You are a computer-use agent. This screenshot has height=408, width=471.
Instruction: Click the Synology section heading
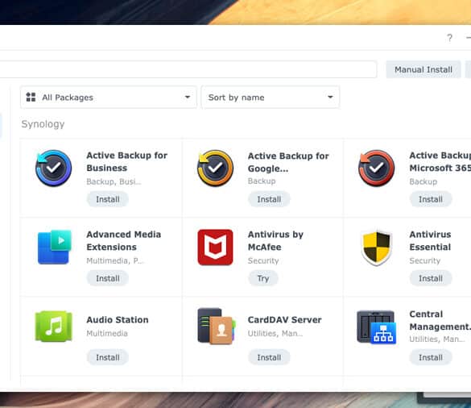click(x=43, y=124)
